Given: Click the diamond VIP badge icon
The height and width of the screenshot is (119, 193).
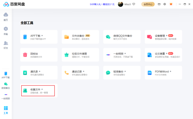Looking at the screenshot, I should (x=134, y=4).
